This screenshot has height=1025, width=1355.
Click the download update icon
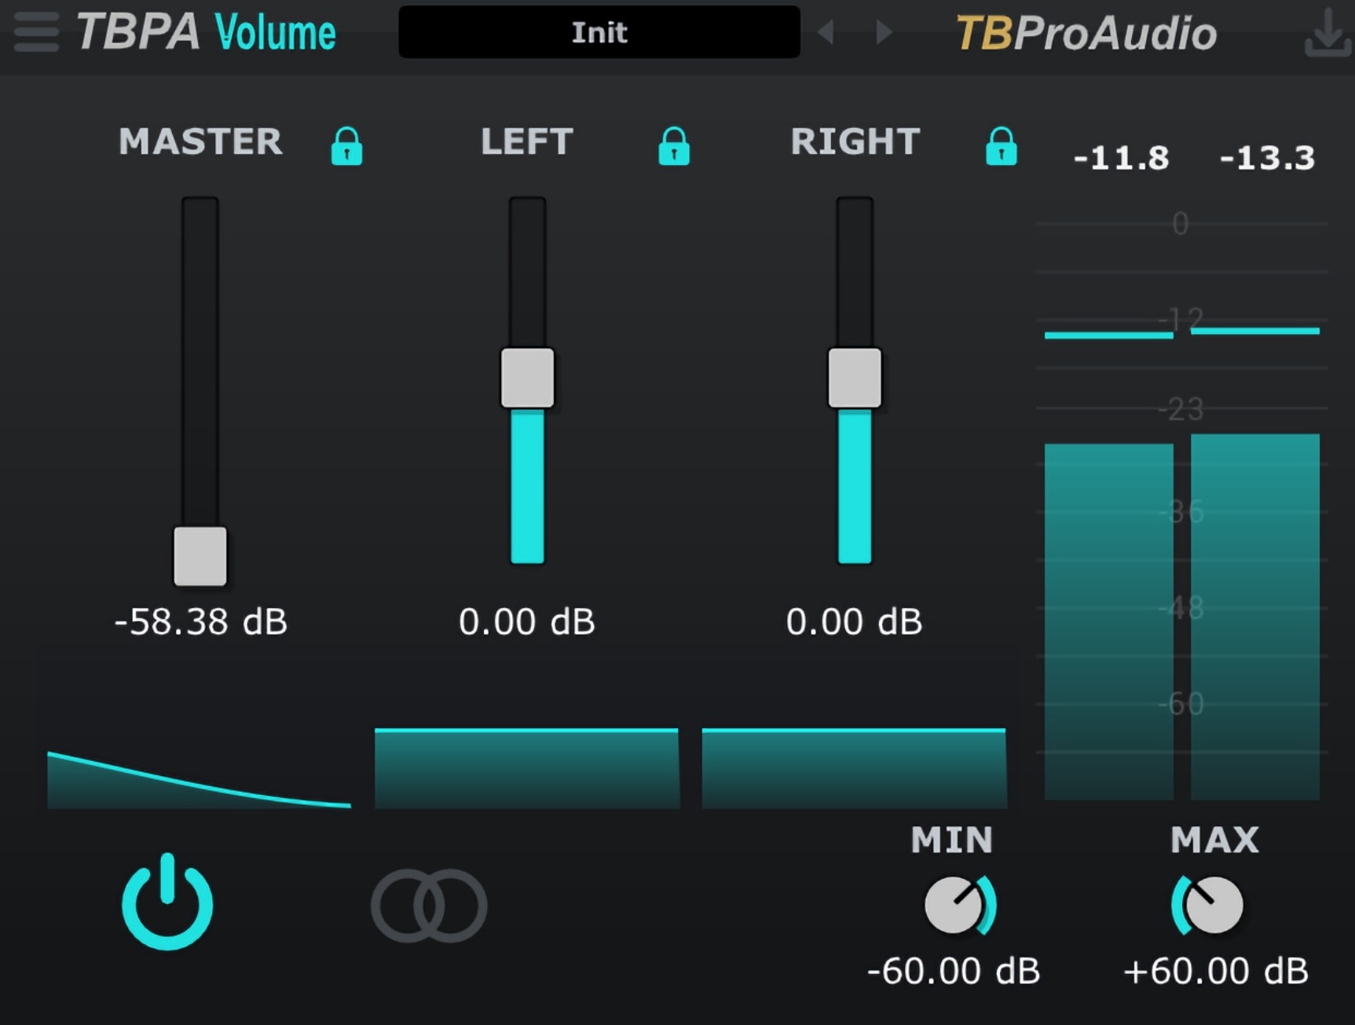click(x=1328, y=33)
